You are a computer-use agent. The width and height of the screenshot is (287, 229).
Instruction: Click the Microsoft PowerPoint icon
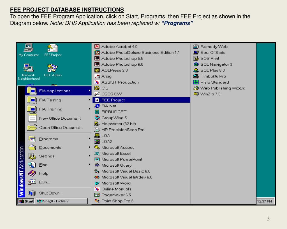click(x=97, y=159)
